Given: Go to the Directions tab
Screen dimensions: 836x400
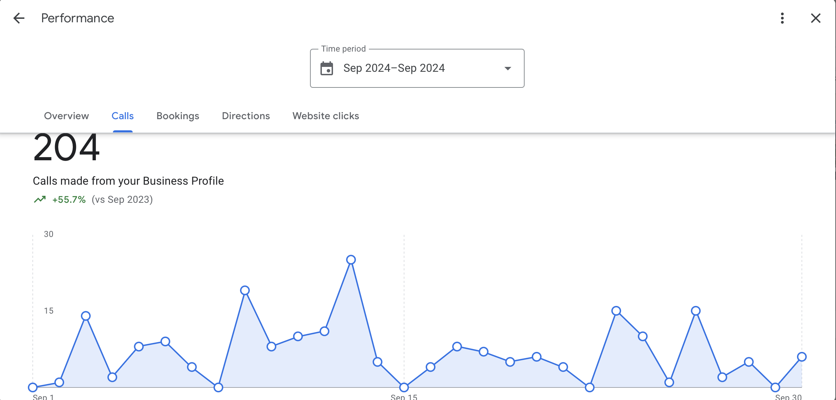Looking at the screenshot, I should coord(246,116).
